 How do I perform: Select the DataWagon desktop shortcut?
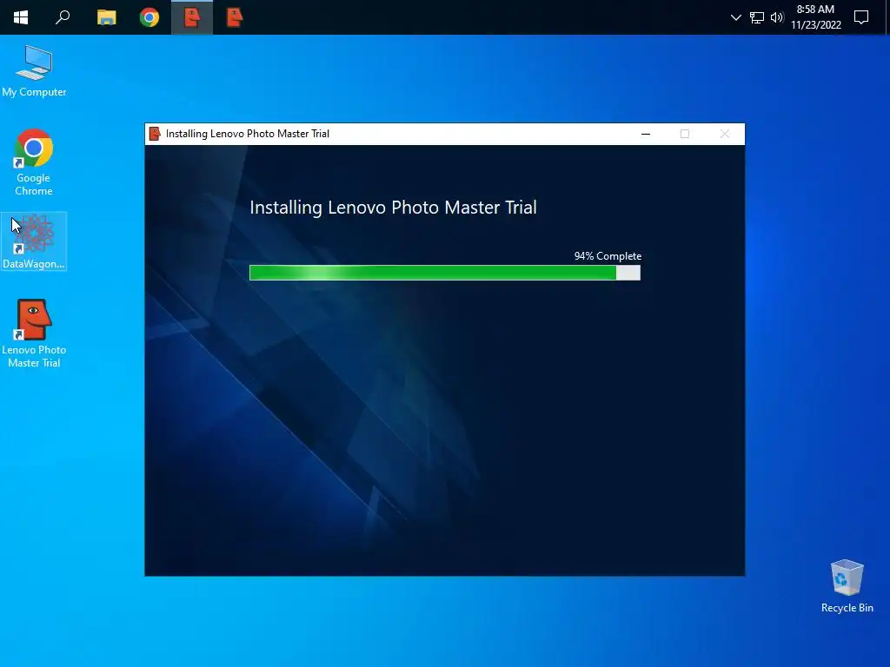pyautogui.click(x=34, y=241)
